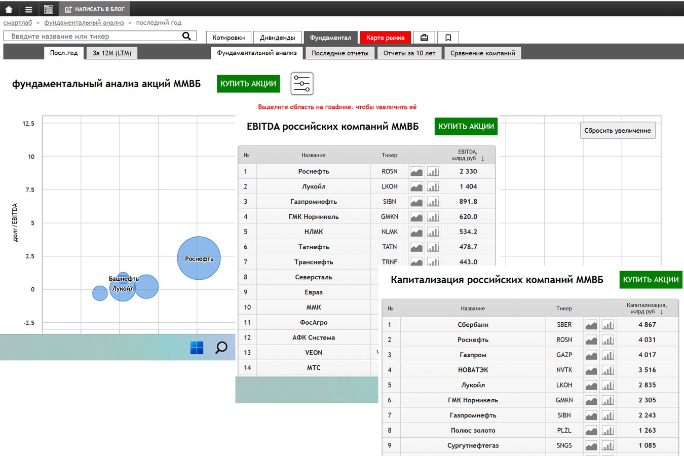The height and width of the screenshot is (456, 684).
Task: Open the home icon in top bar
Action: tap(9, 9)
